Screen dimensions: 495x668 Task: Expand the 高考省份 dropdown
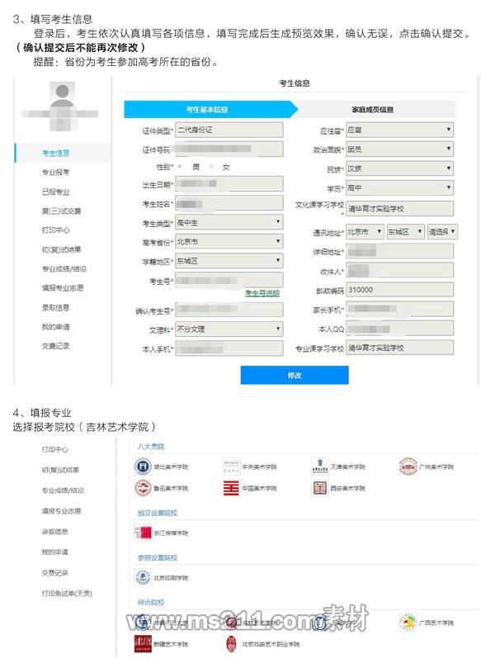[x=229, y=242]
